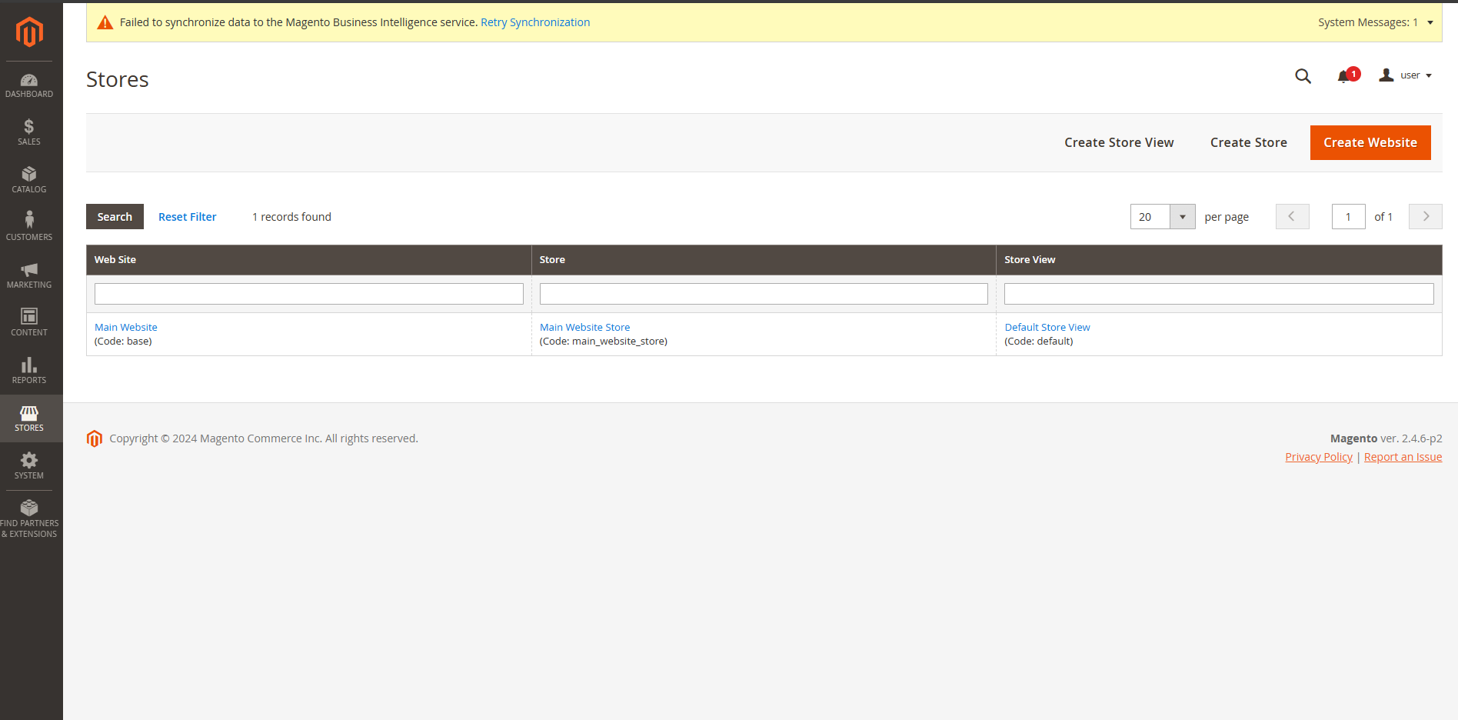Open Main Website link

[126, 328]
